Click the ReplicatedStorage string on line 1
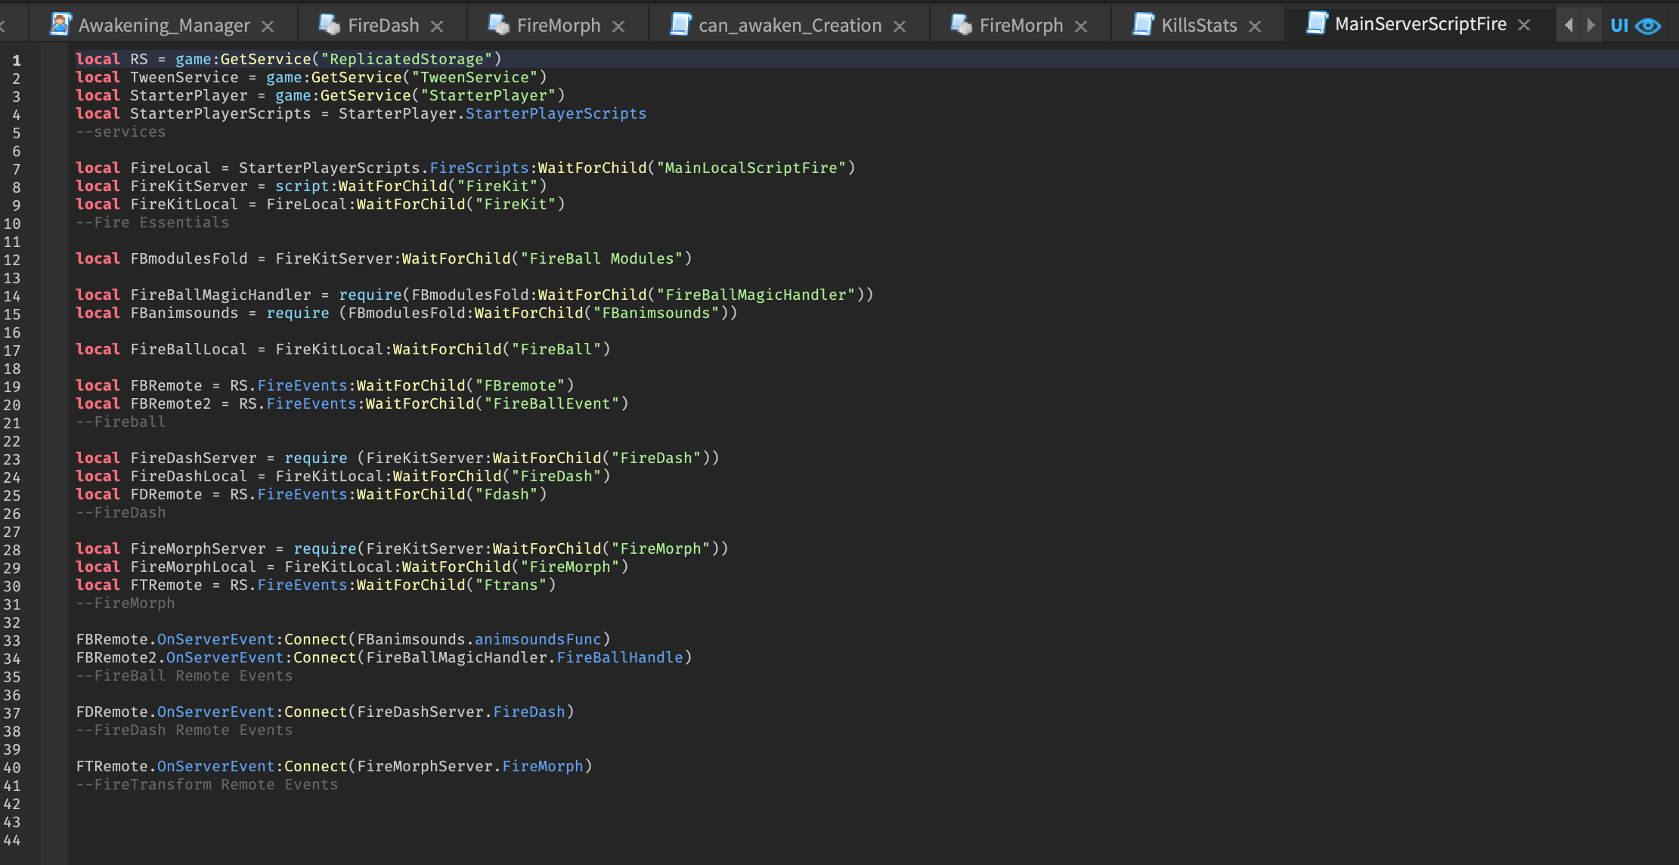The height and width of the screenshot is (865, 1679). tap(407, 58)
